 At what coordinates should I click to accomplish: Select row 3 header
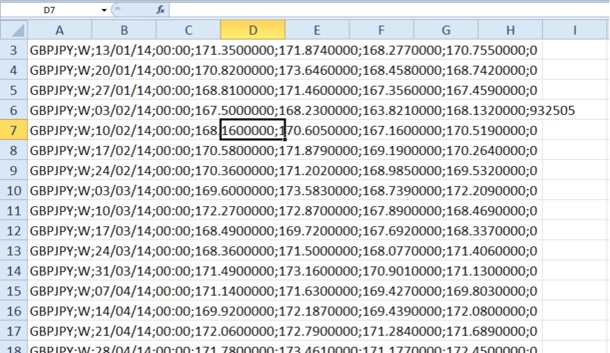pos(14,51)
